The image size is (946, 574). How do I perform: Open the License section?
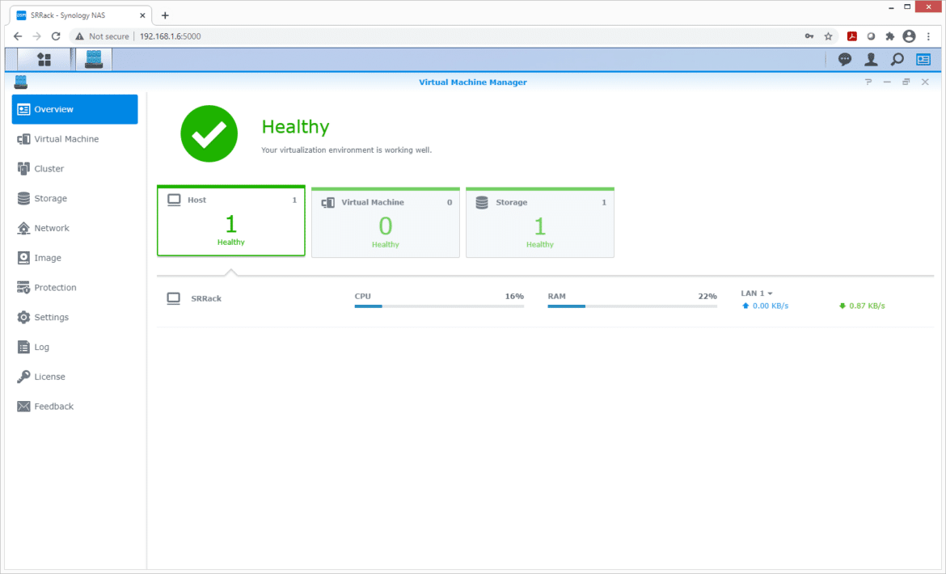coord(75,377)
